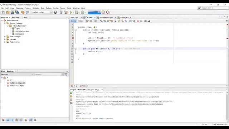Close the Output MethodMonday tab
The width and height of the screenshot is (229, 129).
[102, 90]
